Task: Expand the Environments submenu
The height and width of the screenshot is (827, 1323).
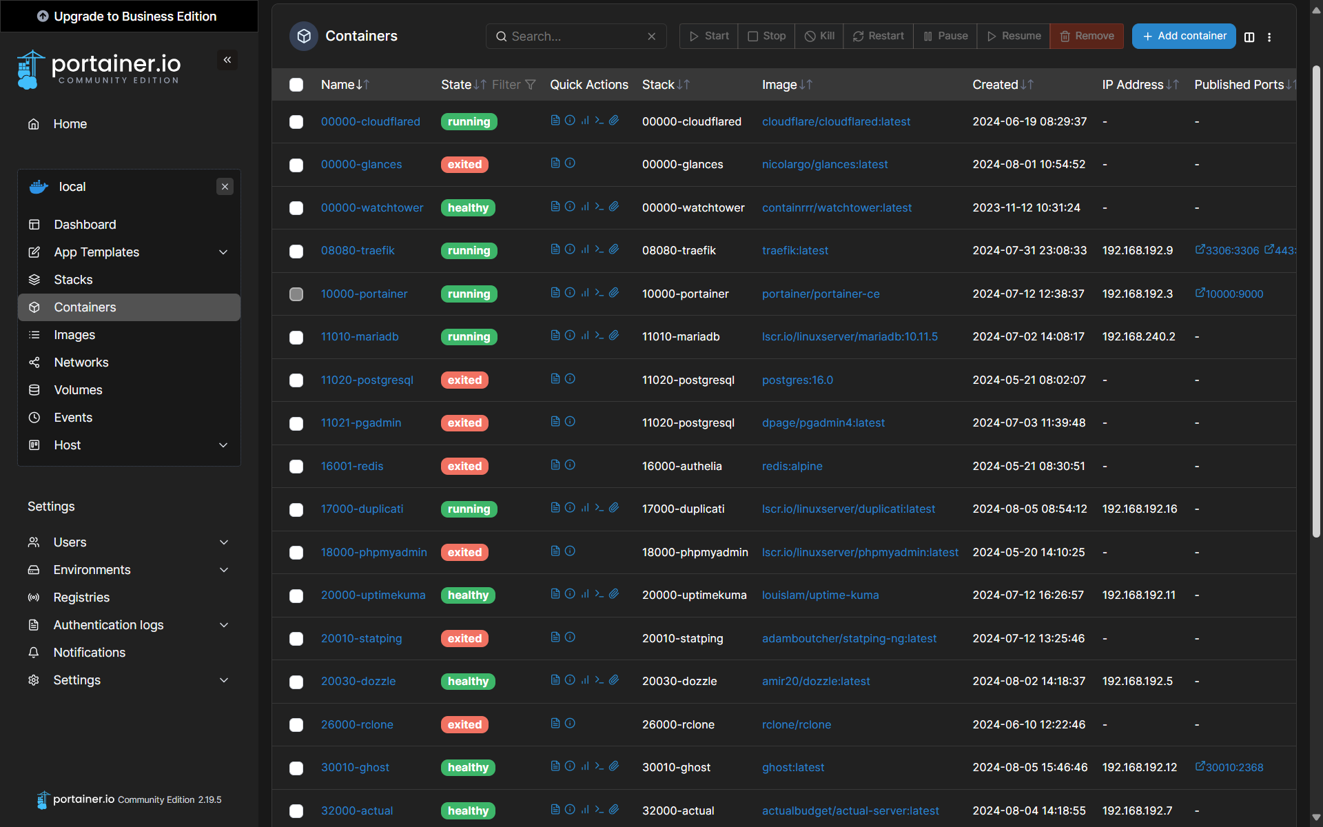Action: coord(224,570)
